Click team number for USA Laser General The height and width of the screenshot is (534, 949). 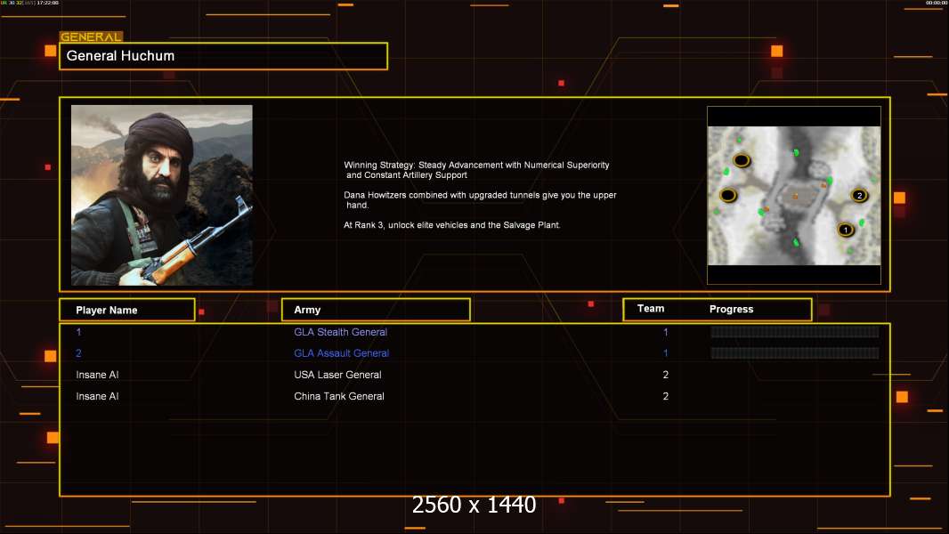666,375
